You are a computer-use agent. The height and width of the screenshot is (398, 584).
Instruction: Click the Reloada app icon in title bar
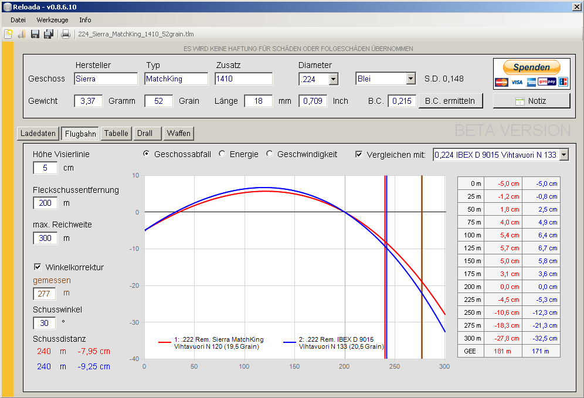(8, 7)
